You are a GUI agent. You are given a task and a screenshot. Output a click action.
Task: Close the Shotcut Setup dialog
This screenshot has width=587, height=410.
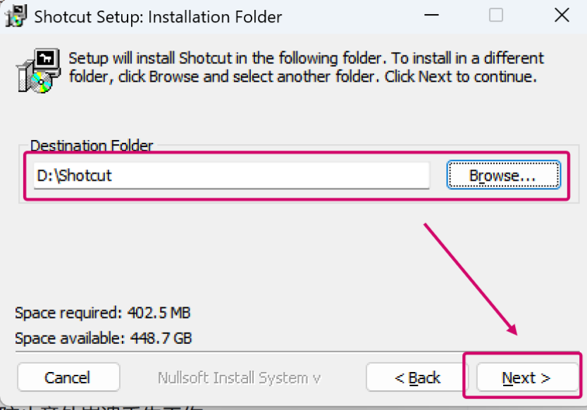[x=561, y=15]
